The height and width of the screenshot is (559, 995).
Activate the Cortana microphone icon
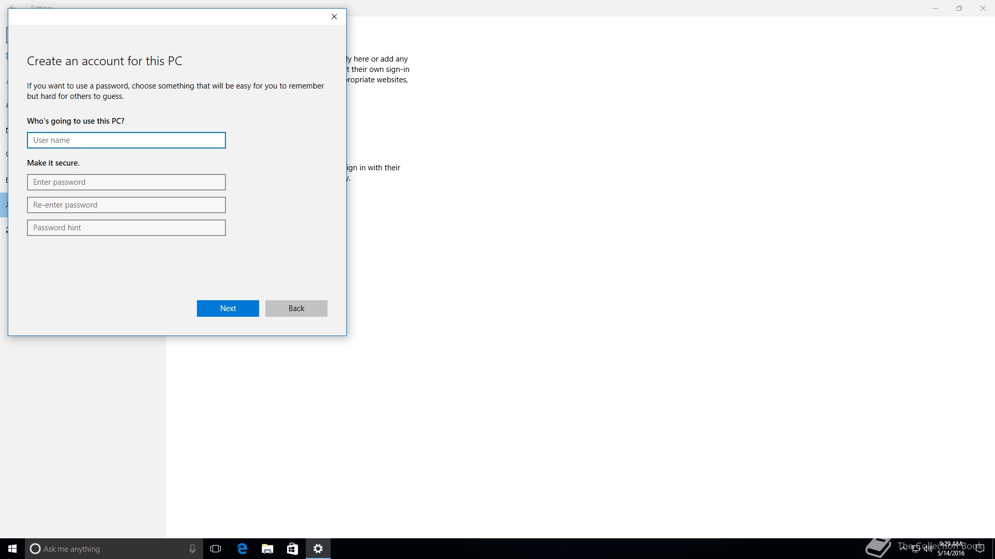pyautogui.click(x=192, y=549)
